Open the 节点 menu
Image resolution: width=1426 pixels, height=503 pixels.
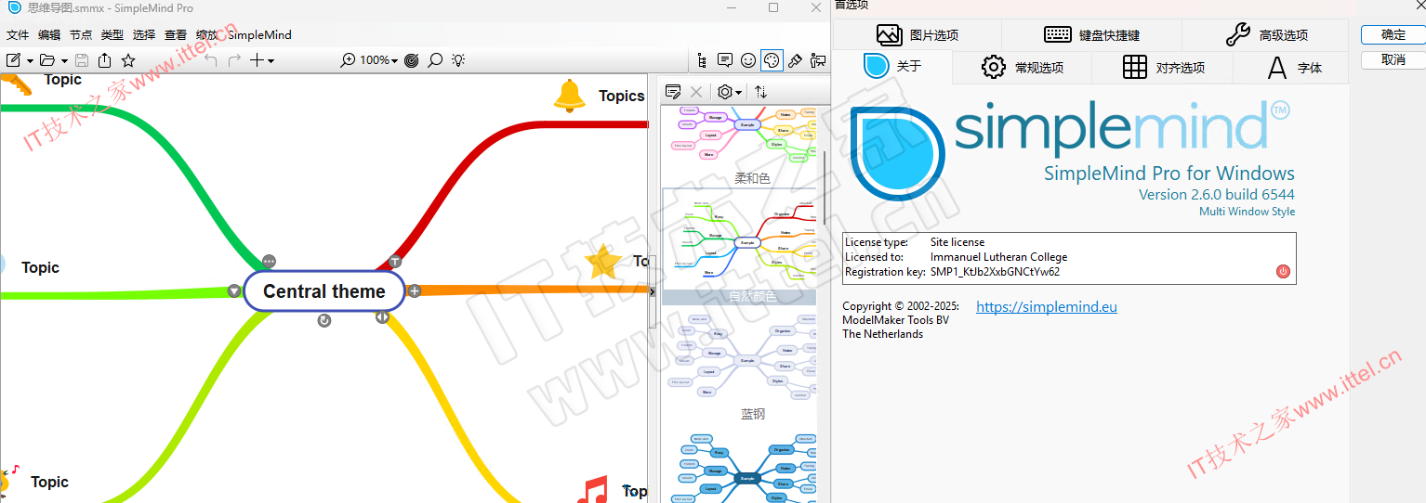[x=81, y=35]
